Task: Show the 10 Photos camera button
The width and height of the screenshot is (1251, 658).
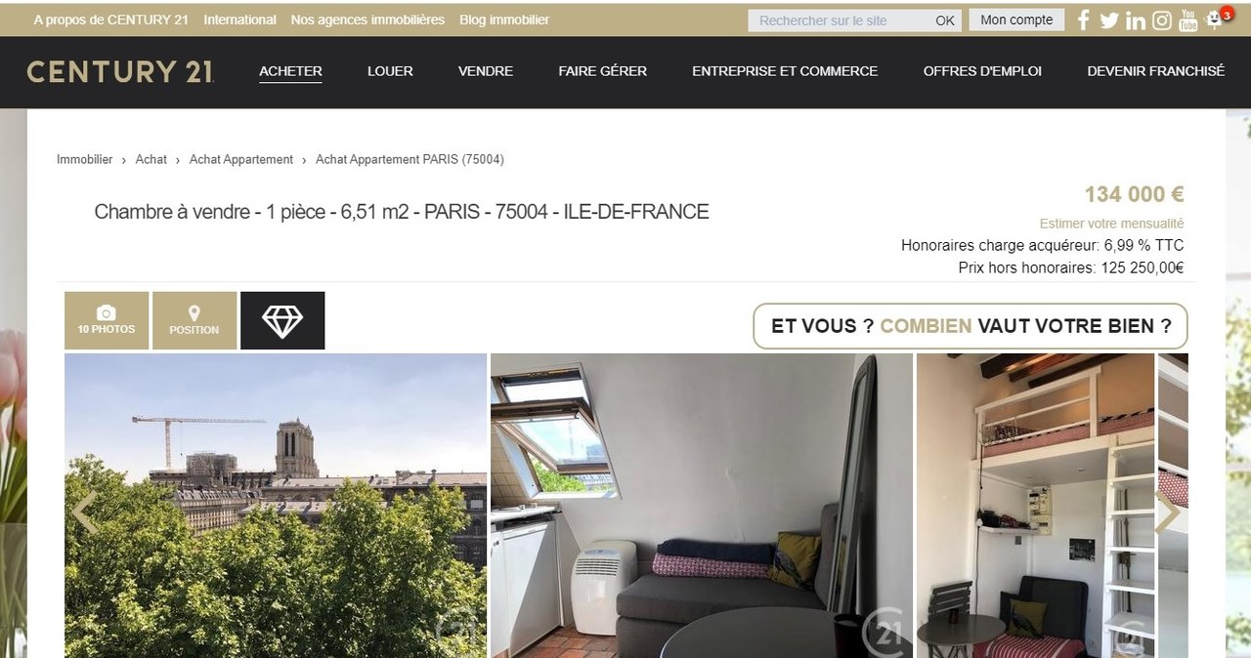Action: (x=107, y=320)
